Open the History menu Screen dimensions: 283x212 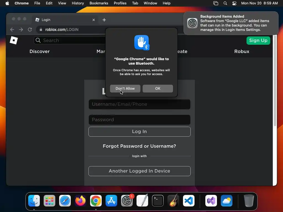78,3
